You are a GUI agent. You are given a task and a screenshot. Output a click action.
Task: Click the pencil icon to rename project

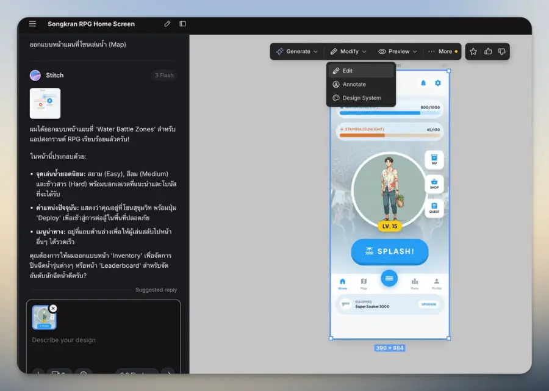point(167,24)
